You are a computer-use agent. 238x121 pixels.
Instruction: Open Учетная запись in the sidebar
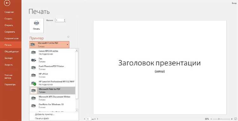pos(8,76)
